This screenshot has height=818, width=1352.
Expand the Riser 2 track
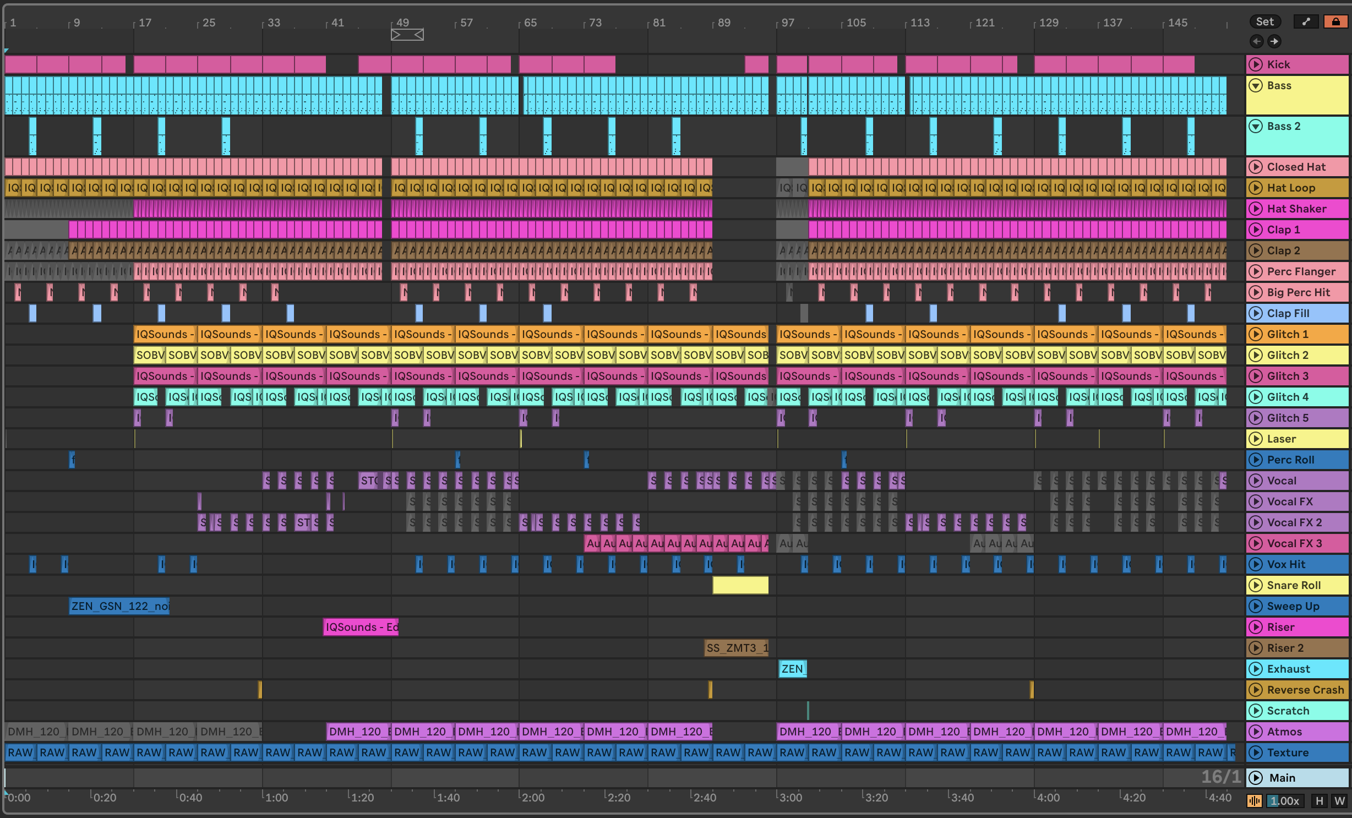coord(1256,648)
